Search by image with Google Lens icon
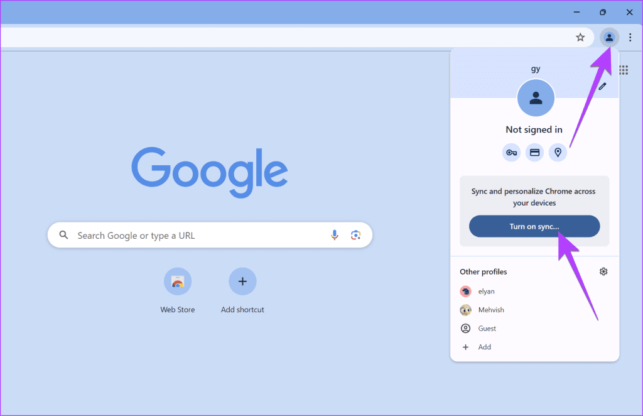Viewport: 643px width, 416px height. point(355,235)
